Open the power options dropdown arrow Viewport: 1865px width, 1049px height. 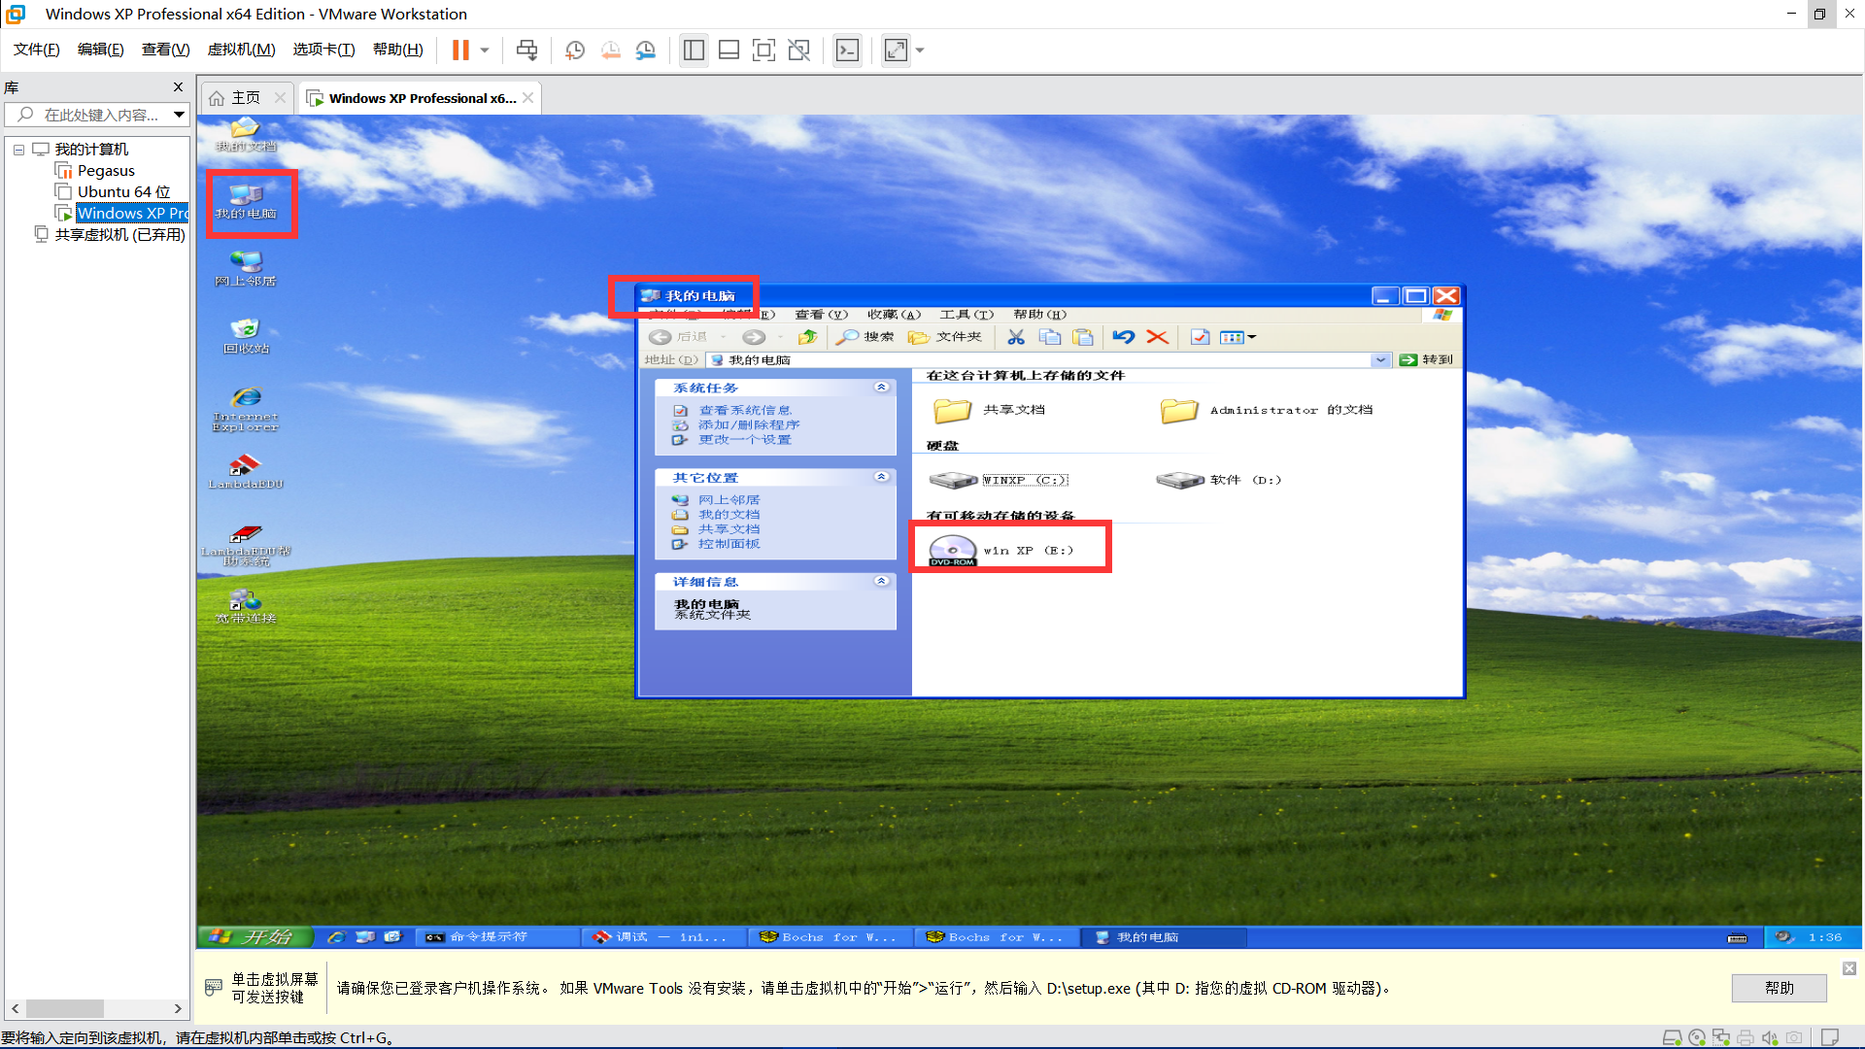coord(485,50)
